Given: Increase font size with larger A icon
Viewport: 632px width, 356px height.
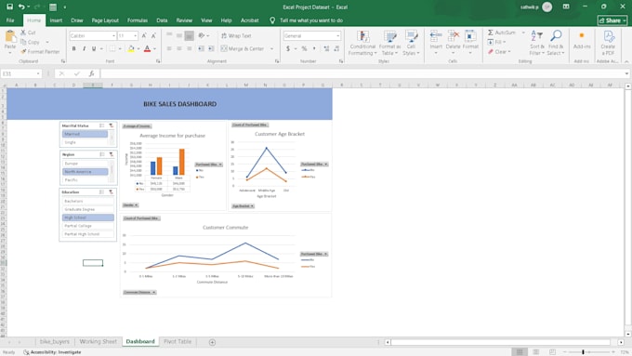Looking at the screenshot, I should pyautogui.click(x=144, y=36).
